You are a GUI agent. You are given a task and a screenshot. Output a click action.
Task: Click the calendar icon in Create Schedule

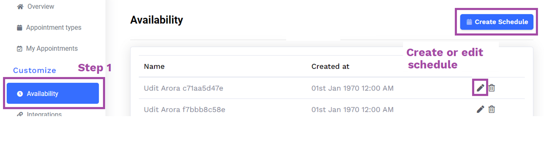click(x=469, y=22)
